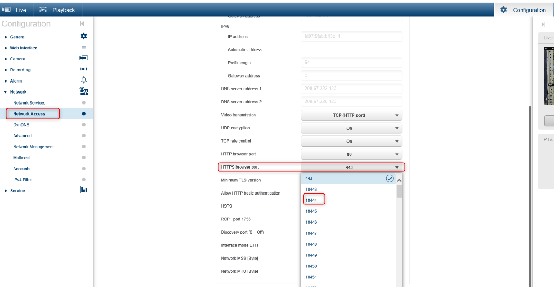
Task: Select Network Access in the sidebar
Action: [29, 114]
